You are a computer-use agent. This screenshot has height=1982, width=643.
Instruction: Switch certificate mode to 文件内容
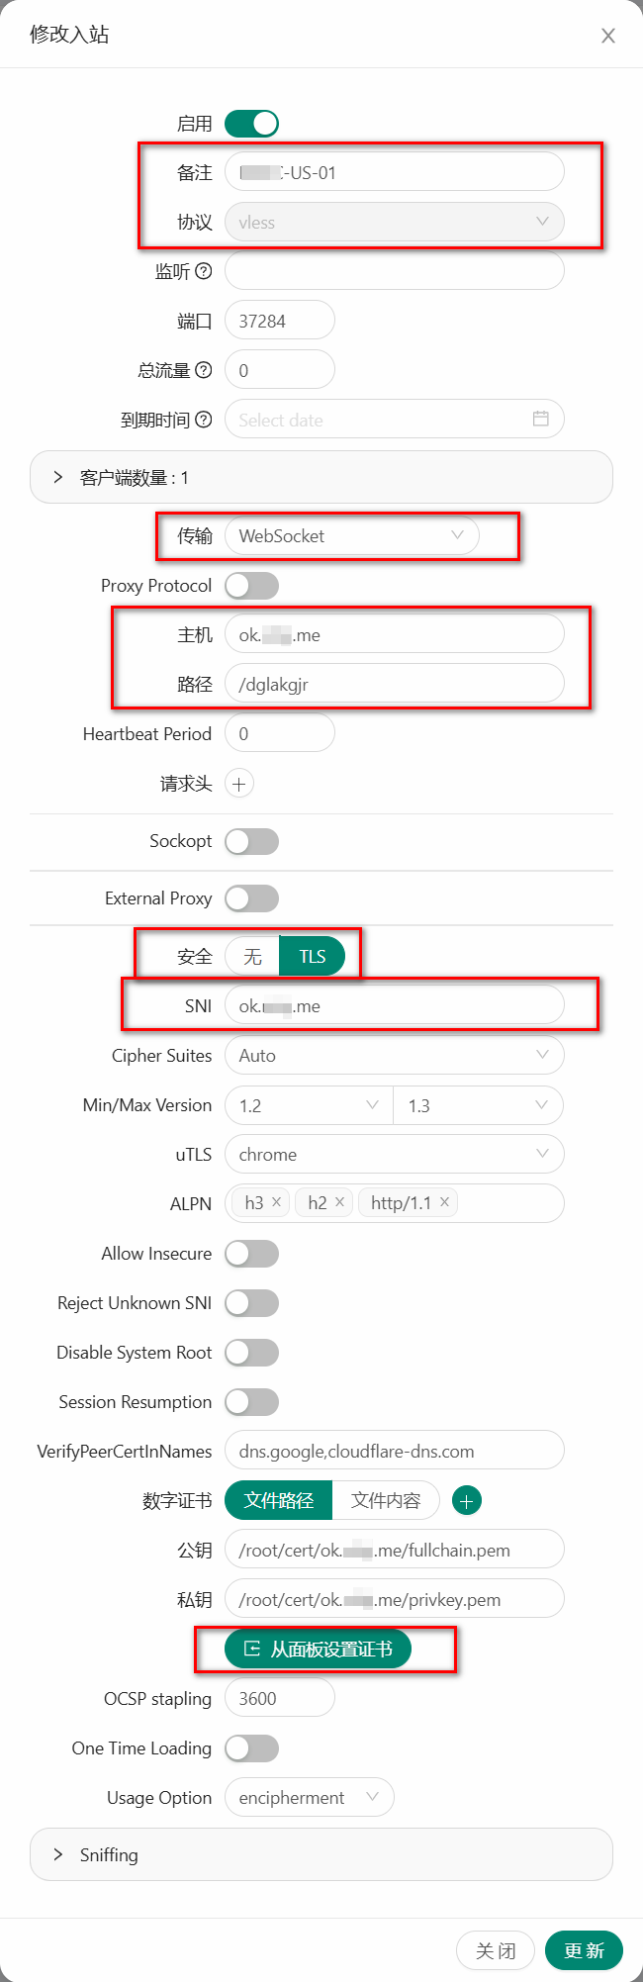385,1501
